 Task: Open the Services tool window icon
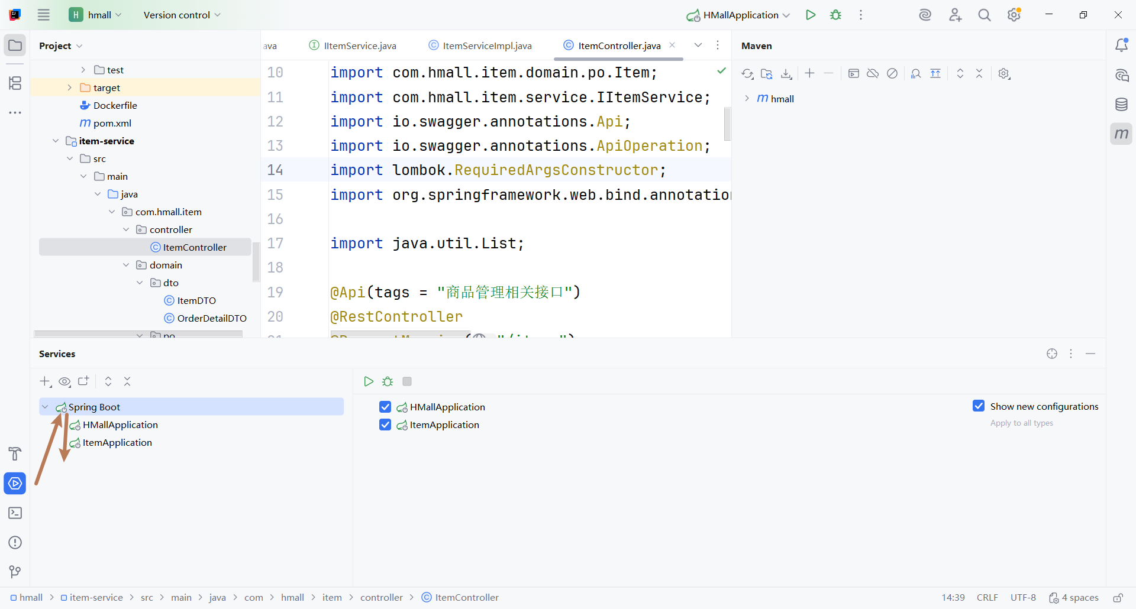pyautogui.click(x=15, y=484)
